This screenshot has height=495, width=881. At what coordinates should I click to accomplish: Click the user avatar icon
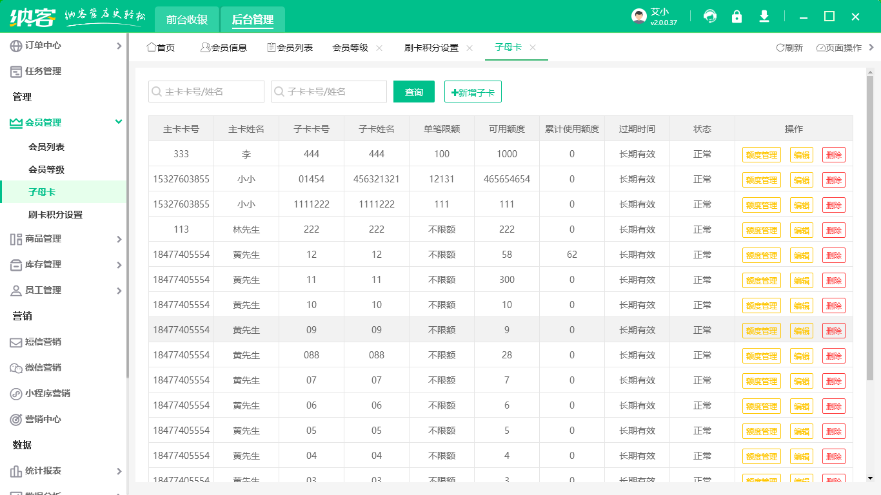(638, 17)
